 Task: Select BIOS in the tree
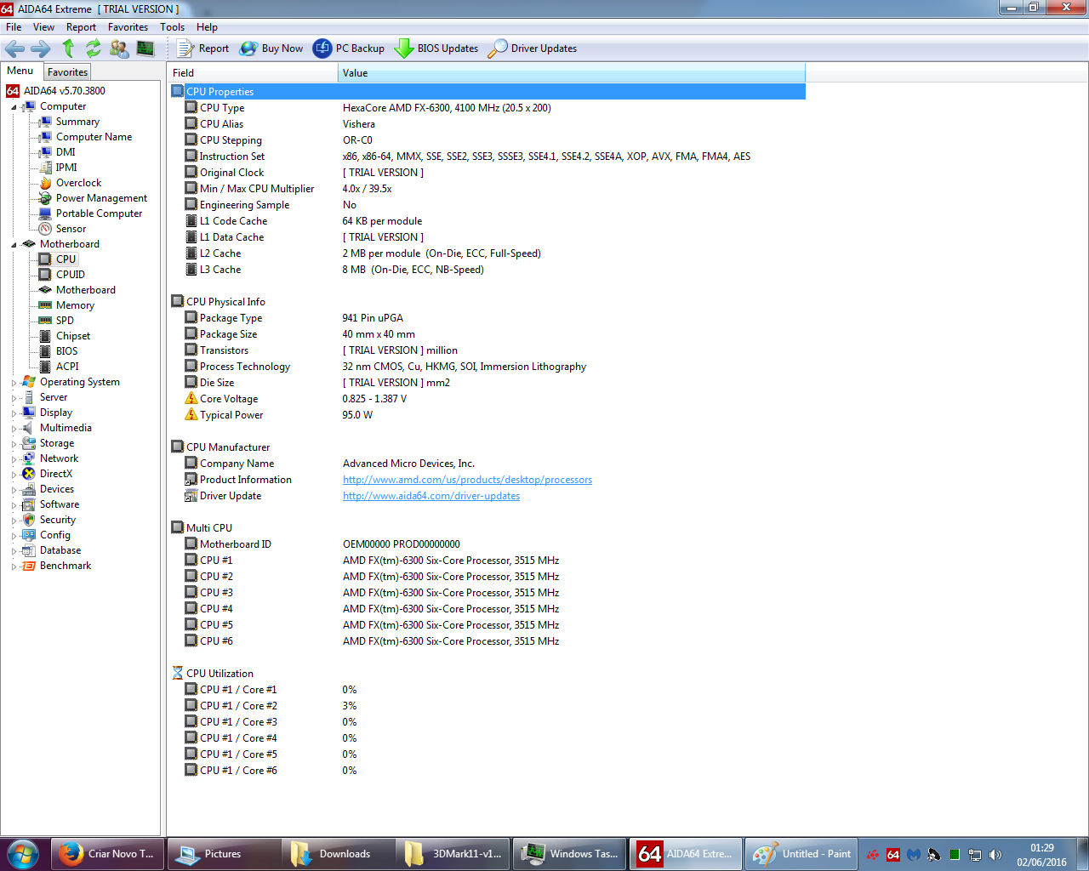click(x=66, y=351)
